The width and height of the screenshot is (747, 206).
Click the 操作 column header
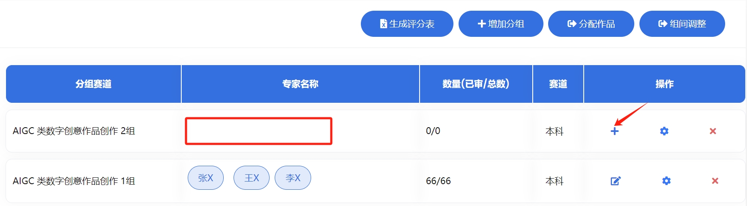click(664, 84)
